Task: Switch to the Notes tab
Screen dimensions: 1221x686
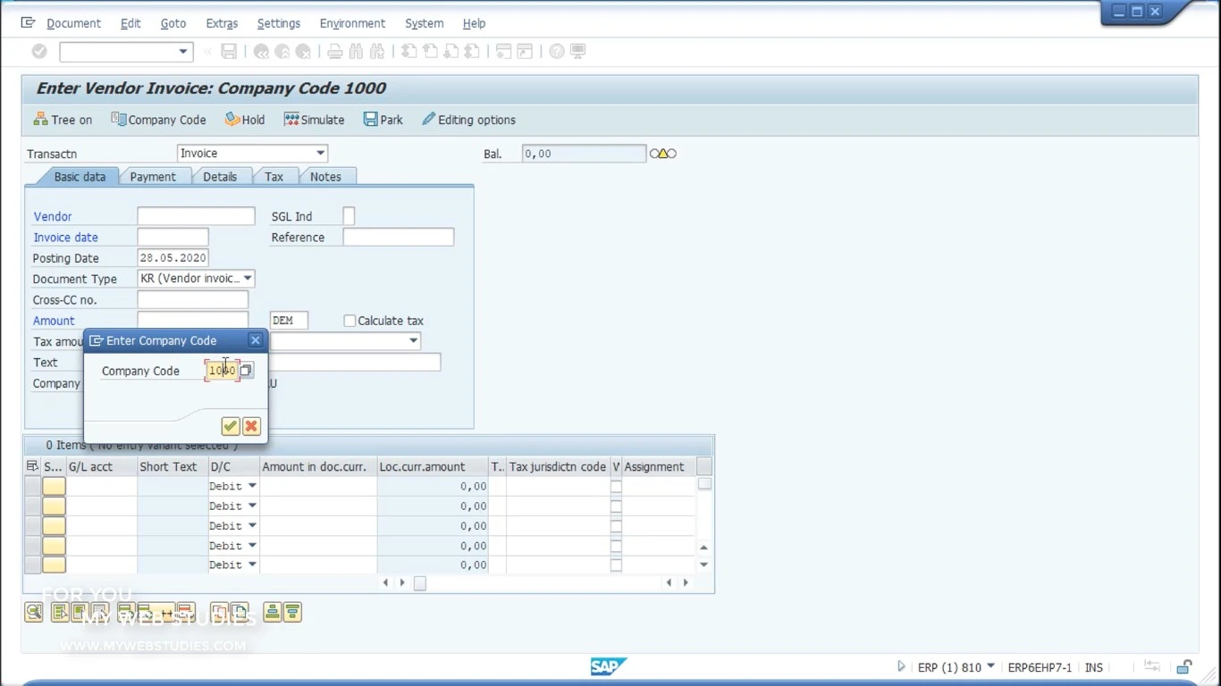Action: pos(325,177)
